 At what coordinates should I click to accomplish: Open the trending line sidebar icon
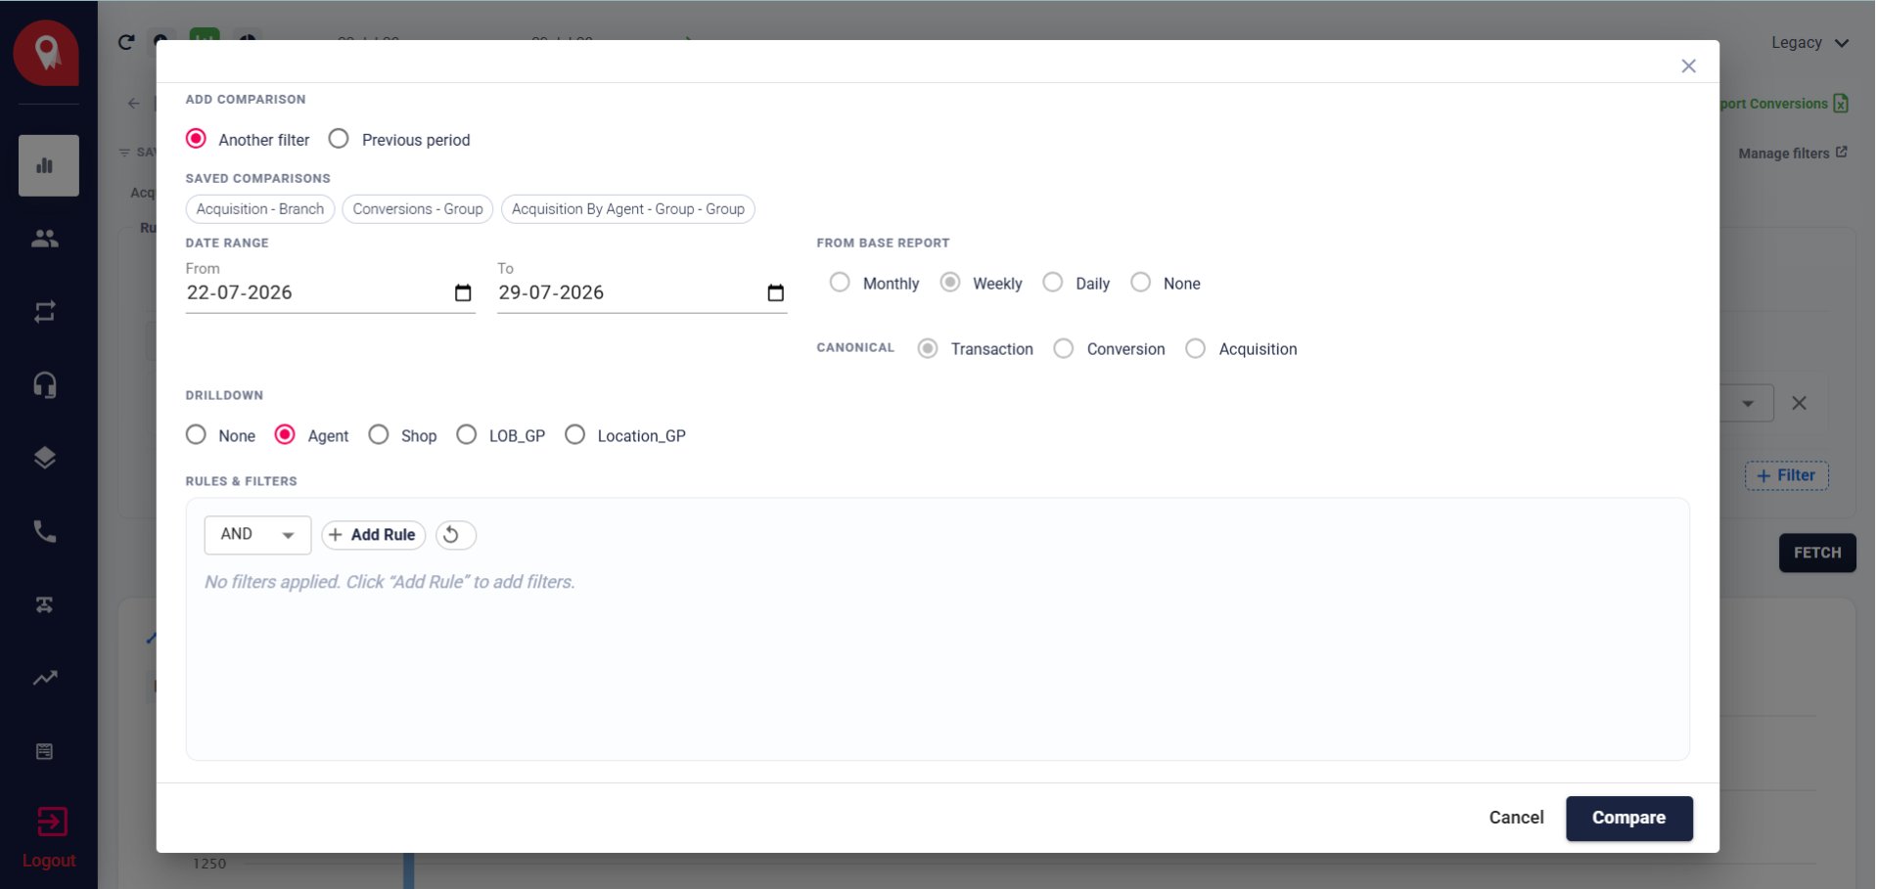coord(45,678)
